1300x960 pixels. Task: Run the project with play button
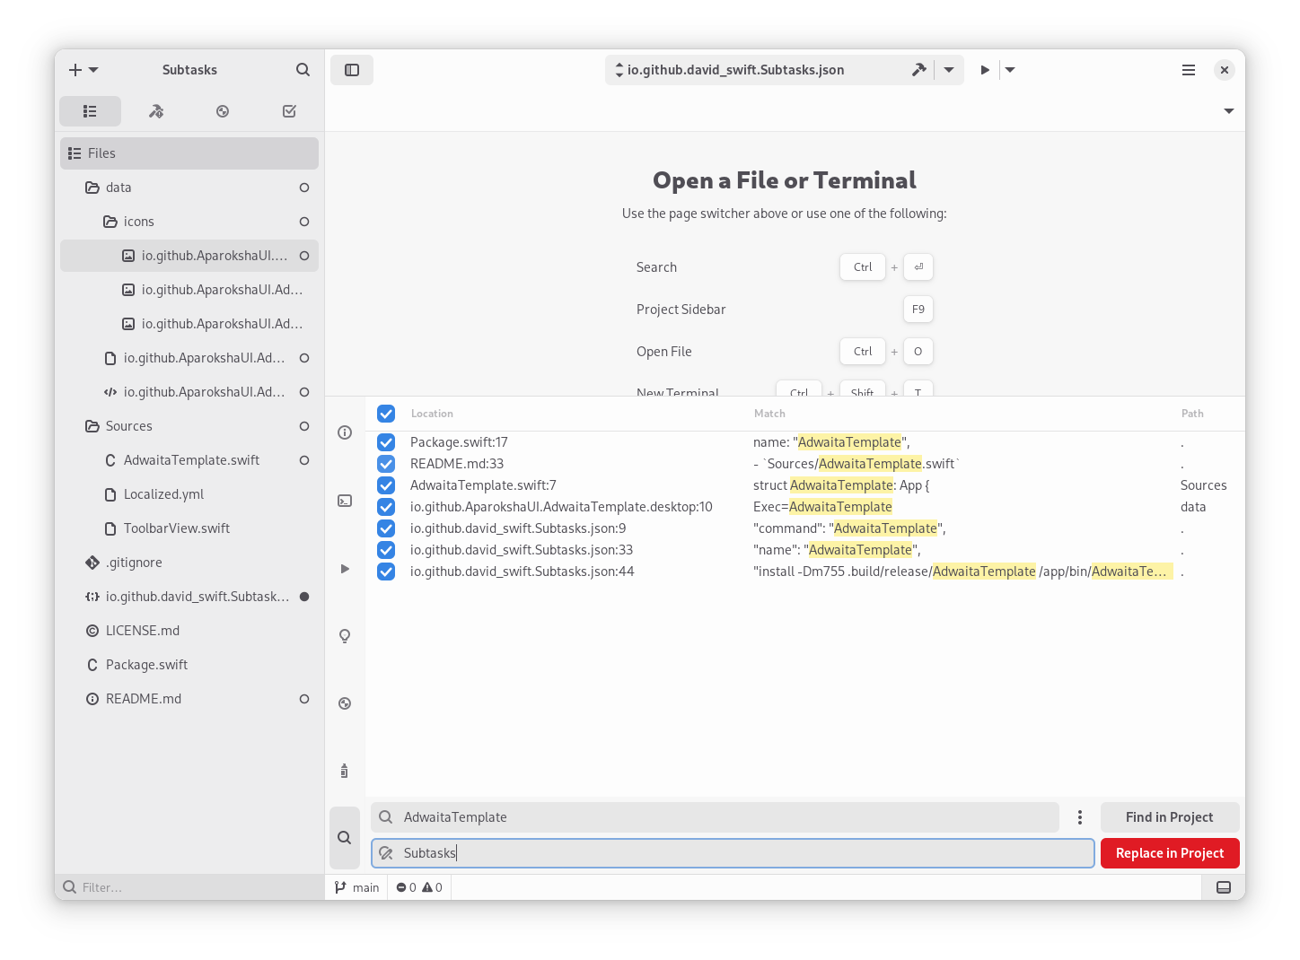985,70
